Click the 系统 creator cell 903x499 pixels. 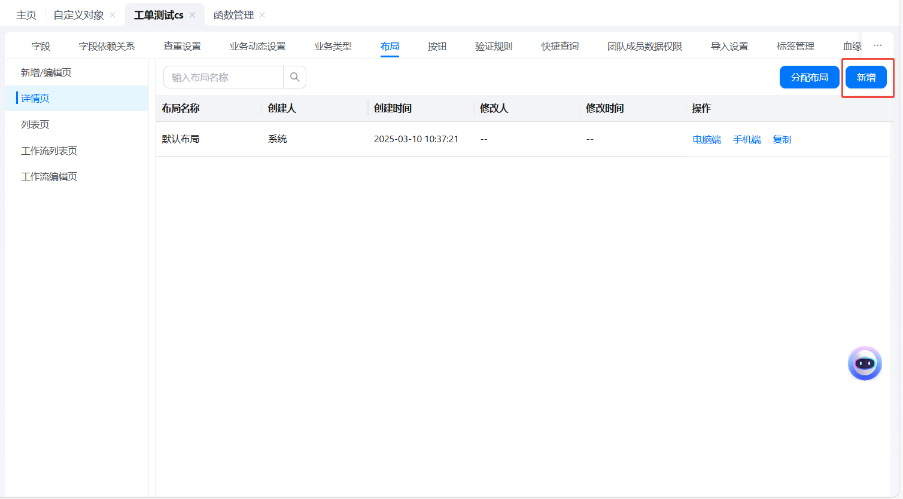[278, 139]
